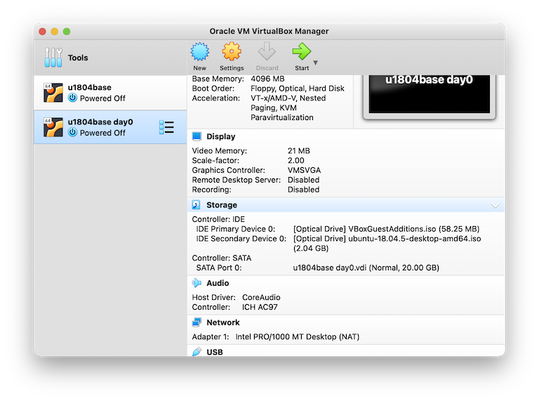
Task: Minimize the window with the yellow button
Action: (54, 32)
